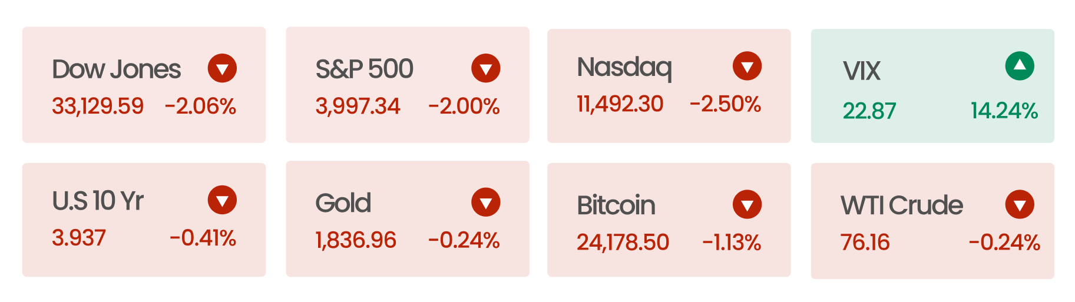The width and height of the screenshot is (1075, 302).
Task: Click the VIX 14.24% change value
Action: pyautogui.click(x=1004, y=111)
